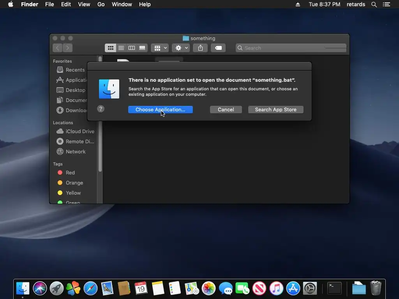The width and height of the screenshot is (399, 299).
Task: Open Safari from the Dock
Action: (x=90, y=288)
